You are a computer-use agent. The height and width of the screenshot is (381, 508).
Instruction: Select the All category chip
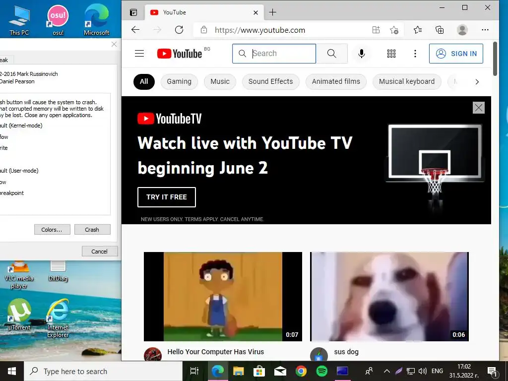click(144, 82)
